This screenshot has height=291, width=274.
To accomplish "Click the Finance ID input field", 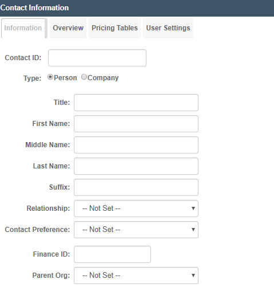I will click(x=112, y=254).
